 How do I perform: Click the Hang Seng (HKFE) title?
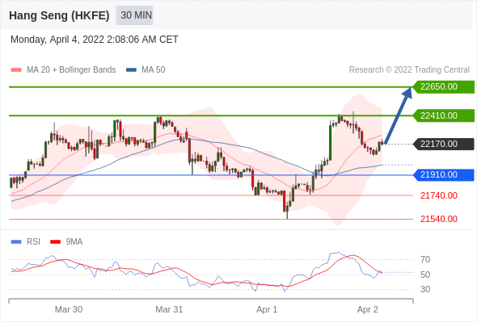pos(59,15)
